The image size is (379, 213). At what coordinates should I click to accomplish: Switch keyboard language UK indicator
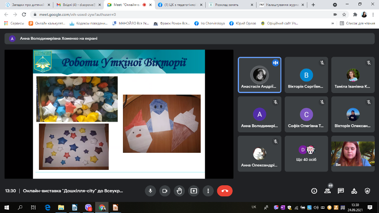click(254, 207)
